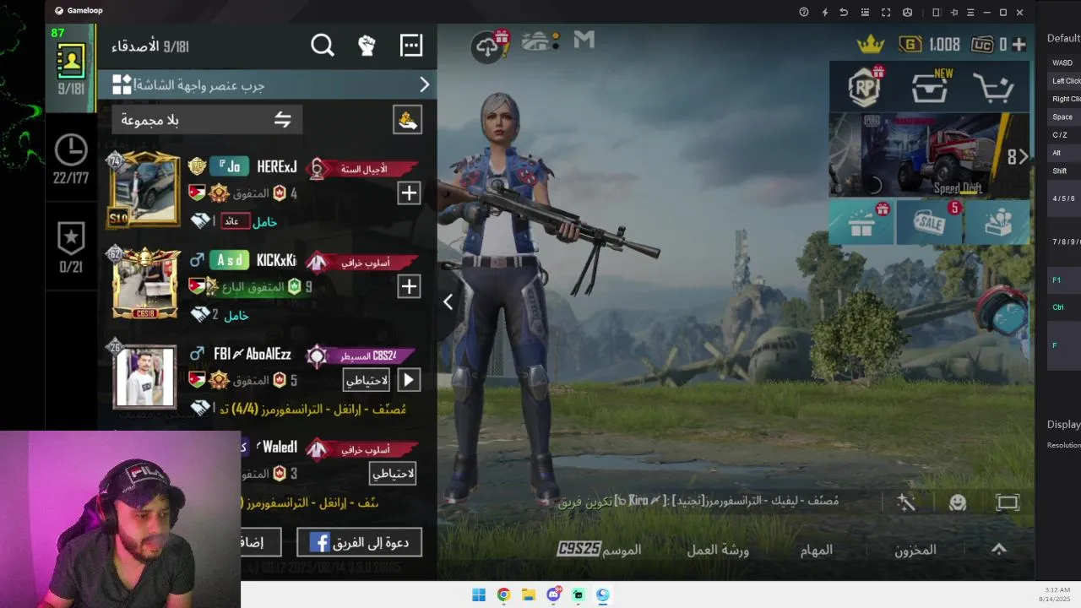
Task: Pin the Gameloop window on top
Action: click(954, 12)
